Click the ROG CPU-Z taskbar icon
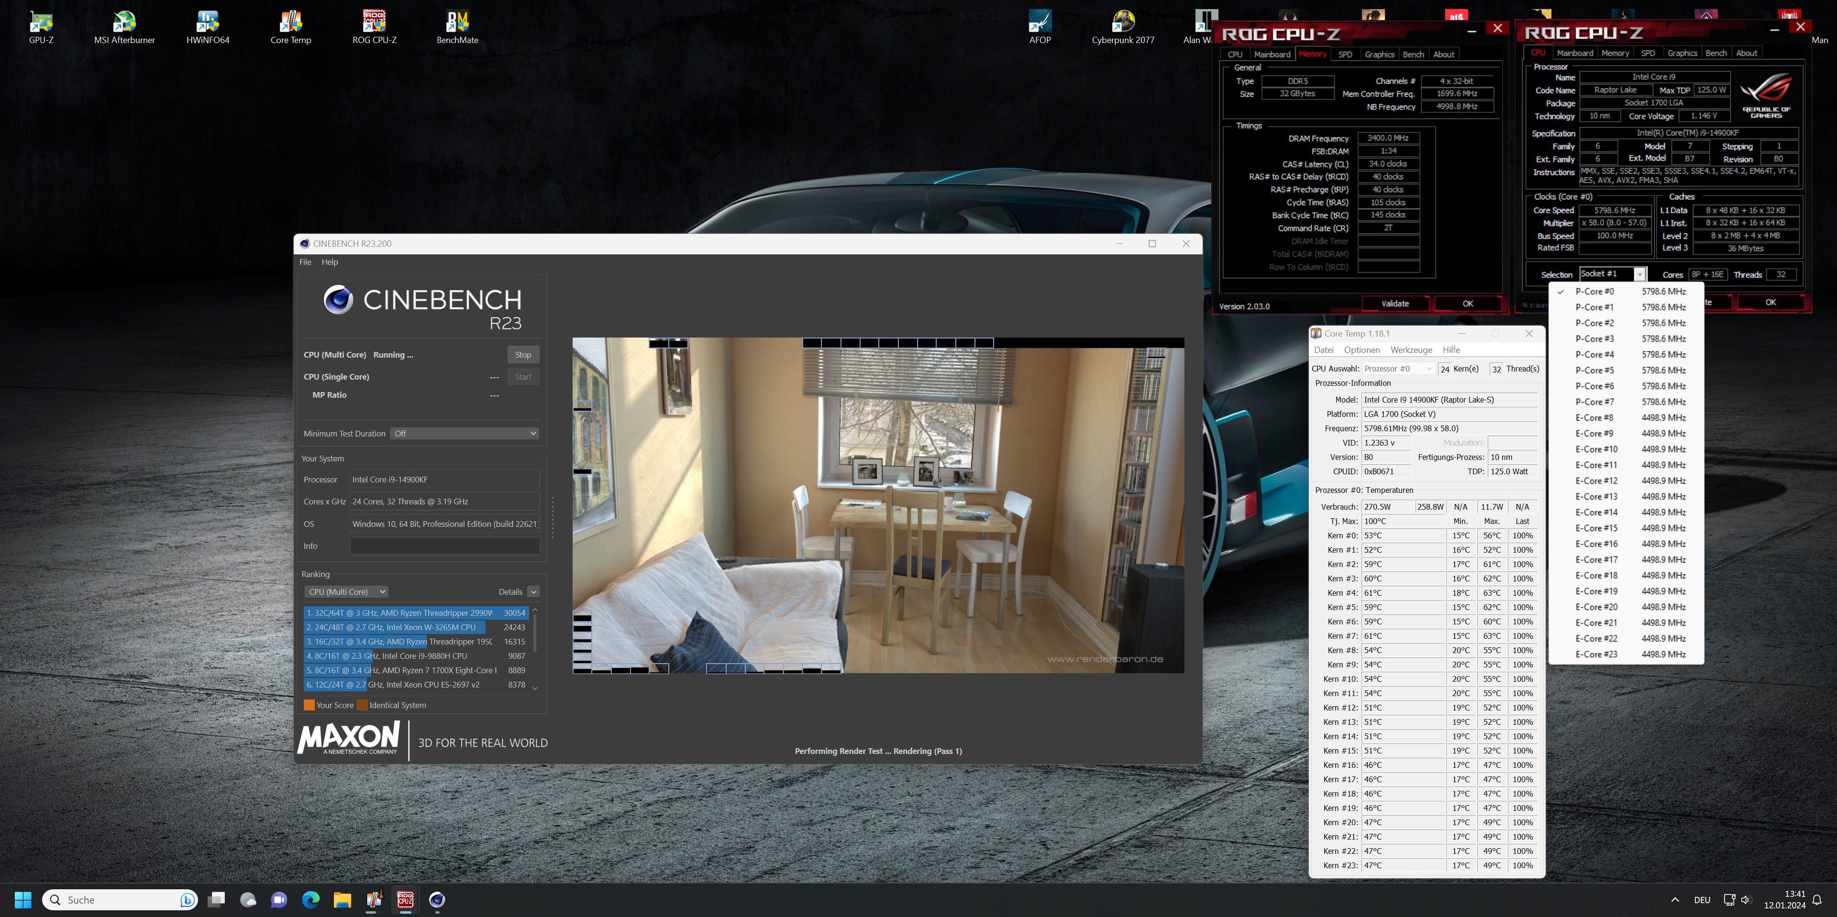Image resolution: width=1837 pixels, height=917 pixels. [405, 899]
